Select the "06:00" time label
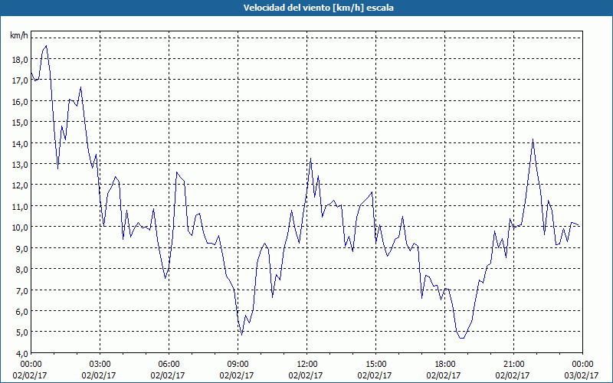Viewport: 613px width, 383px height. coord(169,365)
